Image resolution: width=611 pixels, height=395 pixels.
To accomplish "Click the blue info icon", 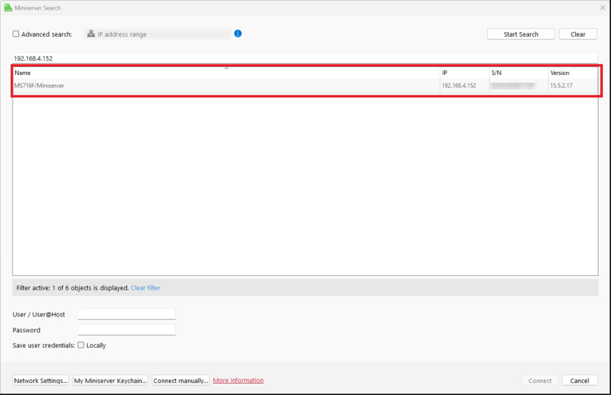I will pyautogui.click(x=238, y=34).
